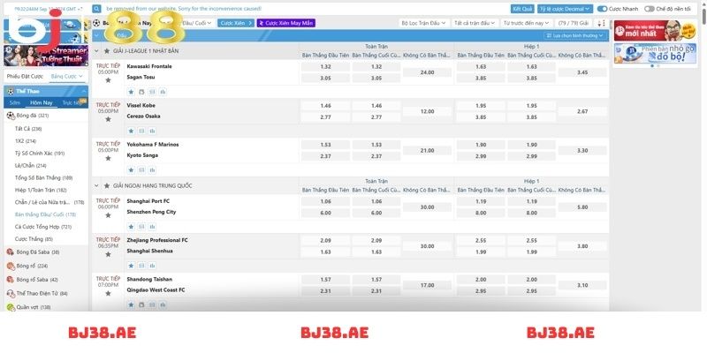Click the Kết Quả button
707x353 pixels.
[x=522, y=9]
